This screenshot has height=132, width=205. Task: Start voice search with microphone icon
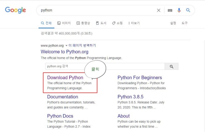[x=179, y=10]
